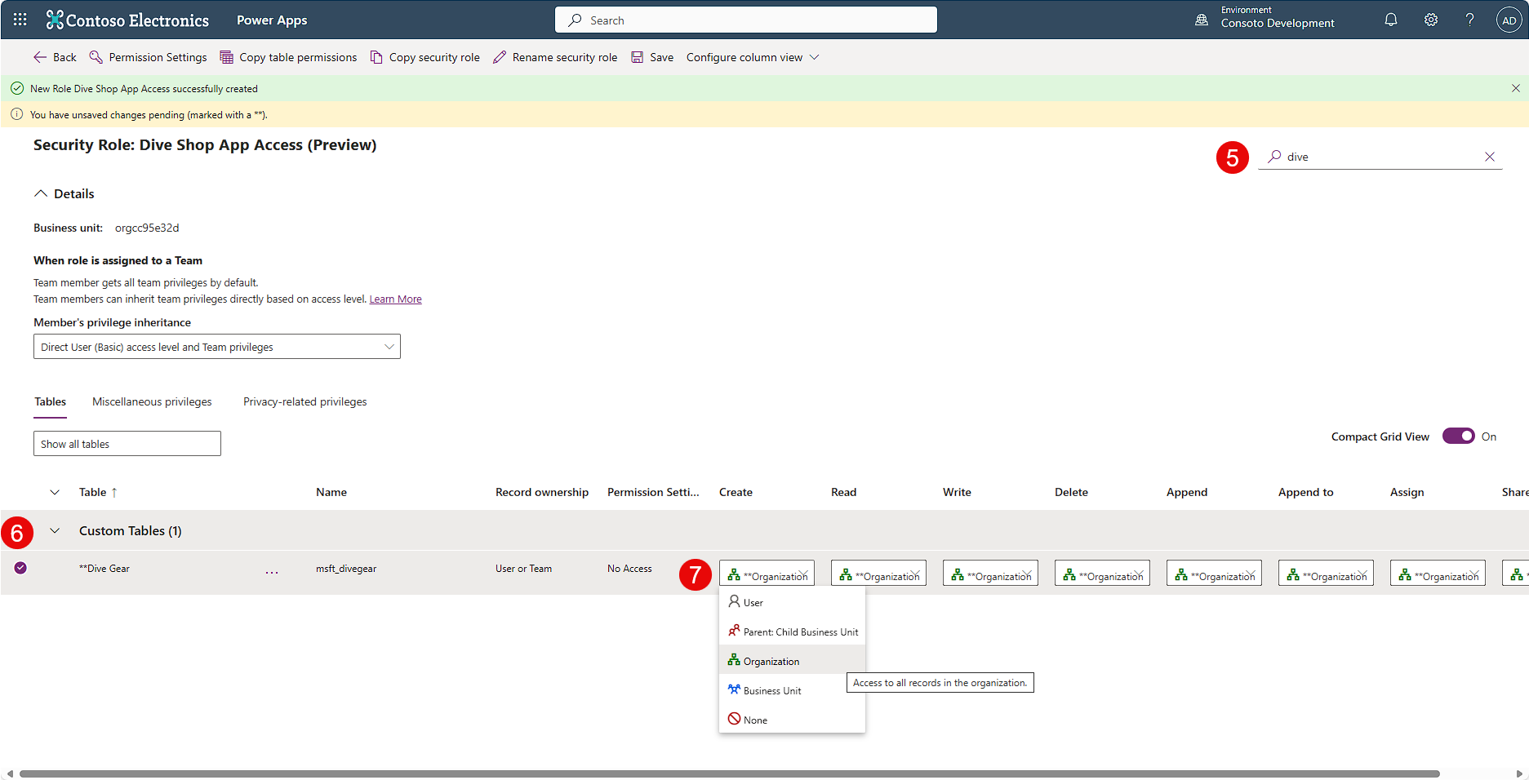Turn off Compact Grid View
Viewport: 1529px width, 780px height.
click(x=1458, y=436)
